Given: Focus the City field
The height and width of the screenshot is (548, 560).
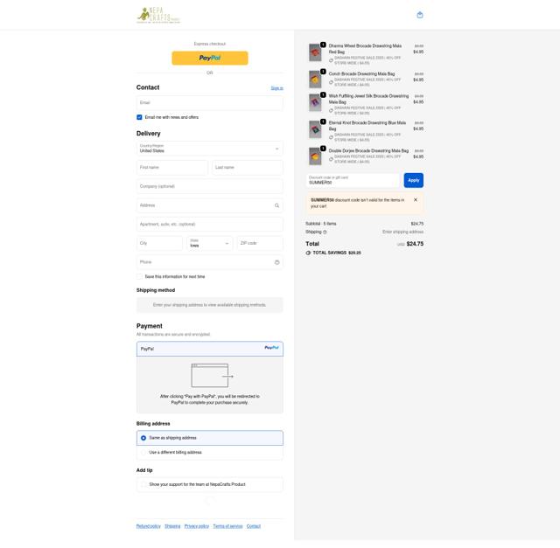Looking at the screenshot, I should (159, 243).
